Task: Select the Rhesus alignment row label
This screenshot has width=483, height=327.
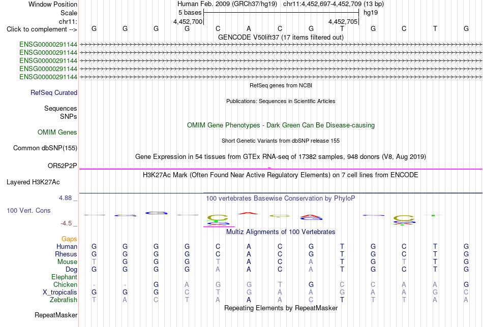Action: pos(66,254)
